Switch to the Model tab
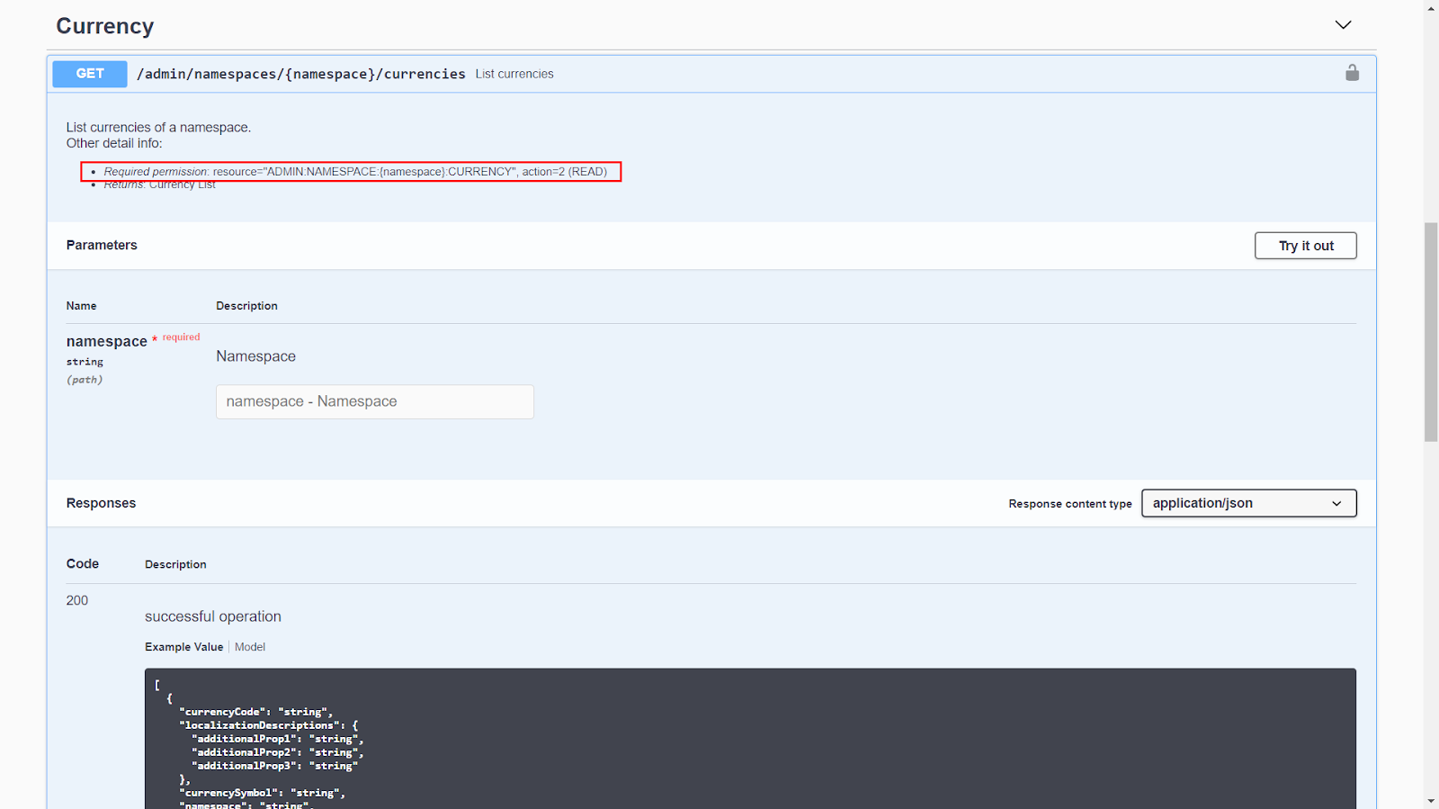The width and height of the screenshot is (1439, 809). 250,647
